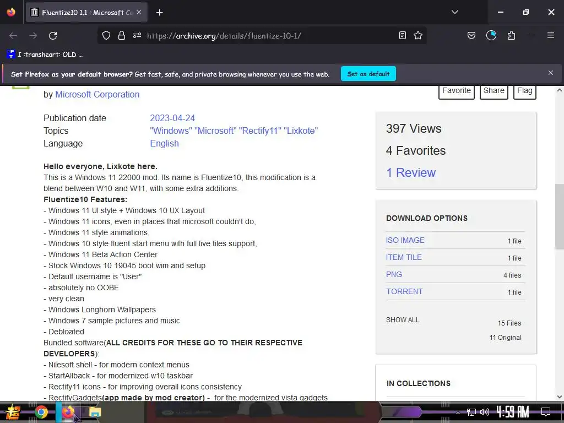Open site permissions icon in address bar
This screenshot has width=564, height=423.
pos(137,35)
